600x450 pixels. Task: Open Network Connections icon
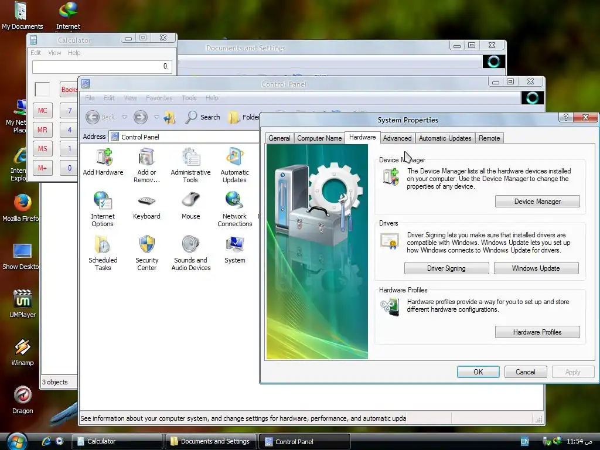234,210
